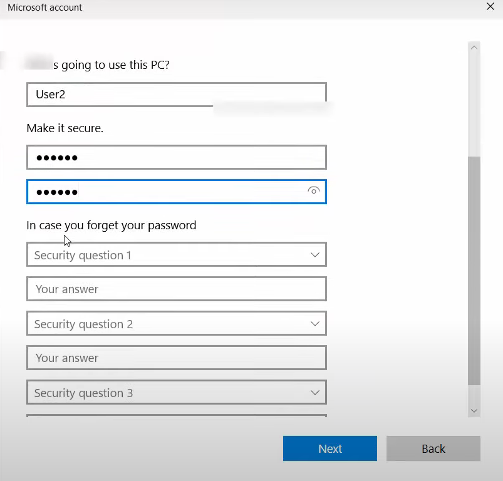
Task: Click the second Your answer field
Action: pyautogui.click(x=176, y=358)
